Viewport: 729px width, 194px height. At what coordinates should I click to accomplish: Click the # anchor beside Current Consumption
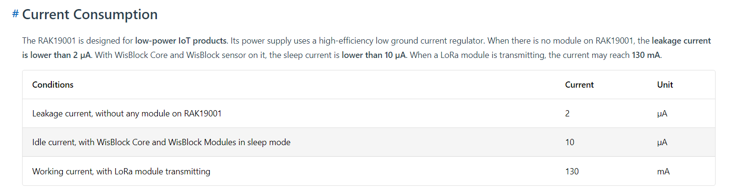tap(15, 14)
